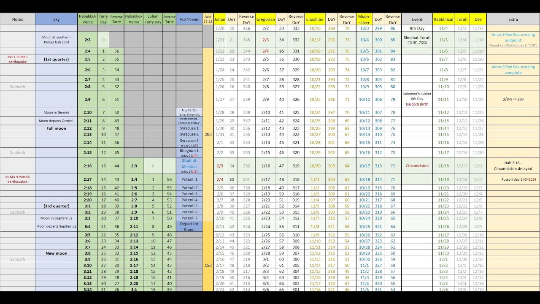Select 'Amos 9 Red Sea crossing complete'

(513, 70)
